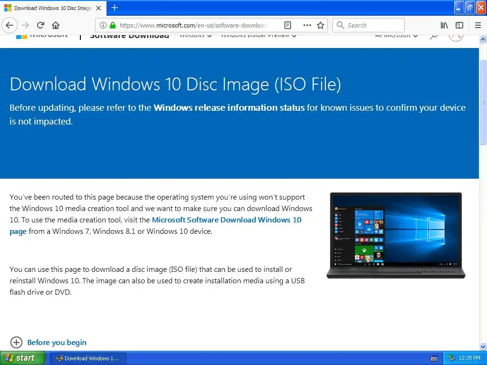Click the Microsoft logo in site header
This screenshot has height=365, width=487.
pyautogui.click(x=42, y=37)
